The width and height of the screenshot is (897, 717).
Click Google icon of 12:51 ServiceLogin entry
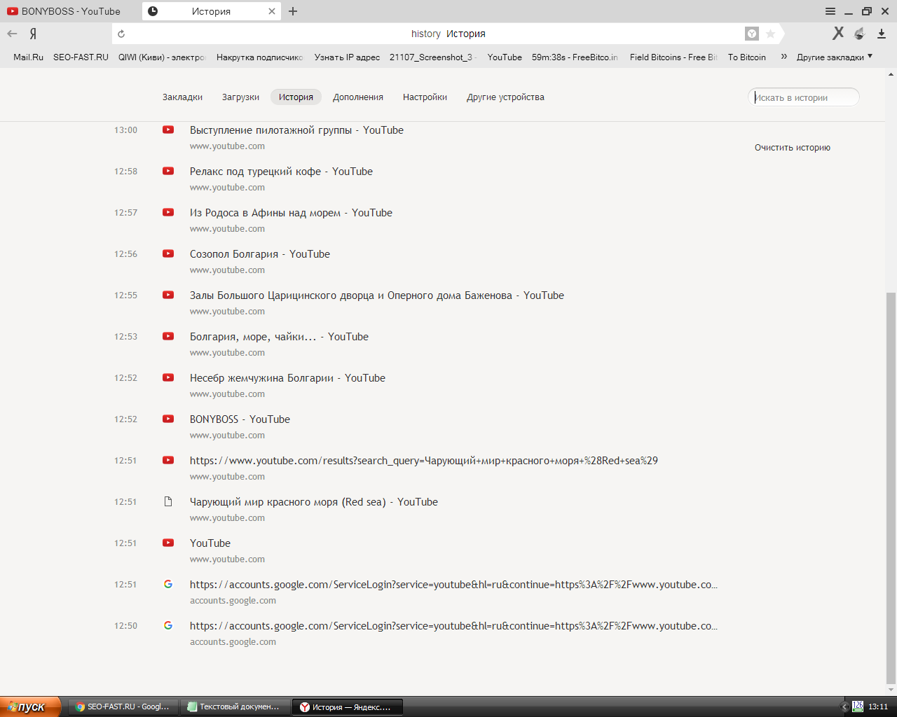click(168, 584)
